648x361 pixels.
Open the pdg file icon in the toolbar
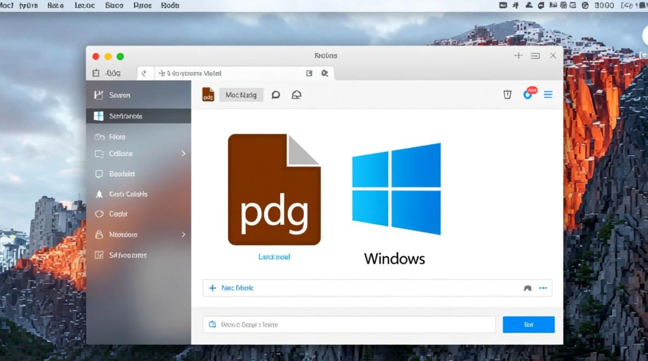pyautogui.click(x=208, y=95)
